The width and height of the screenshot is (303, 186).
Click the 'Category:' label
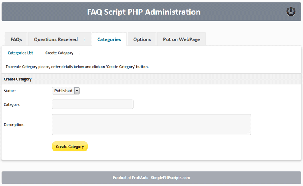click(x=12, y=104)
